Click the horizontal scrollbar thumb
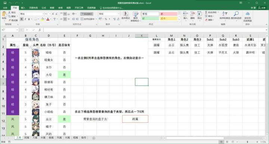This screenshot has height=144, width=269. pos(195,138)
